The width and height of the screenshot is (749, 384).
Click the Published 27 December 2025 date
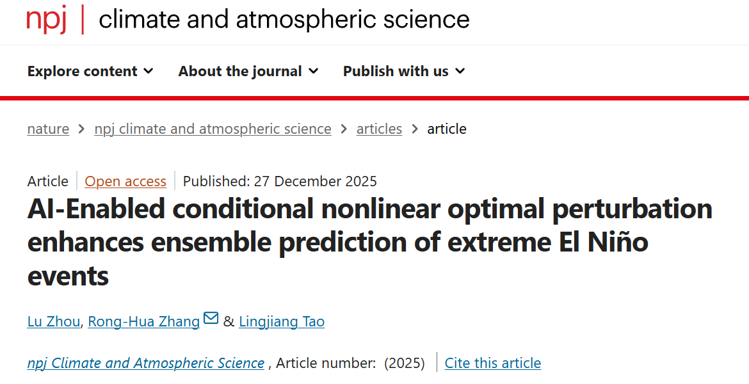coord(280,181)
